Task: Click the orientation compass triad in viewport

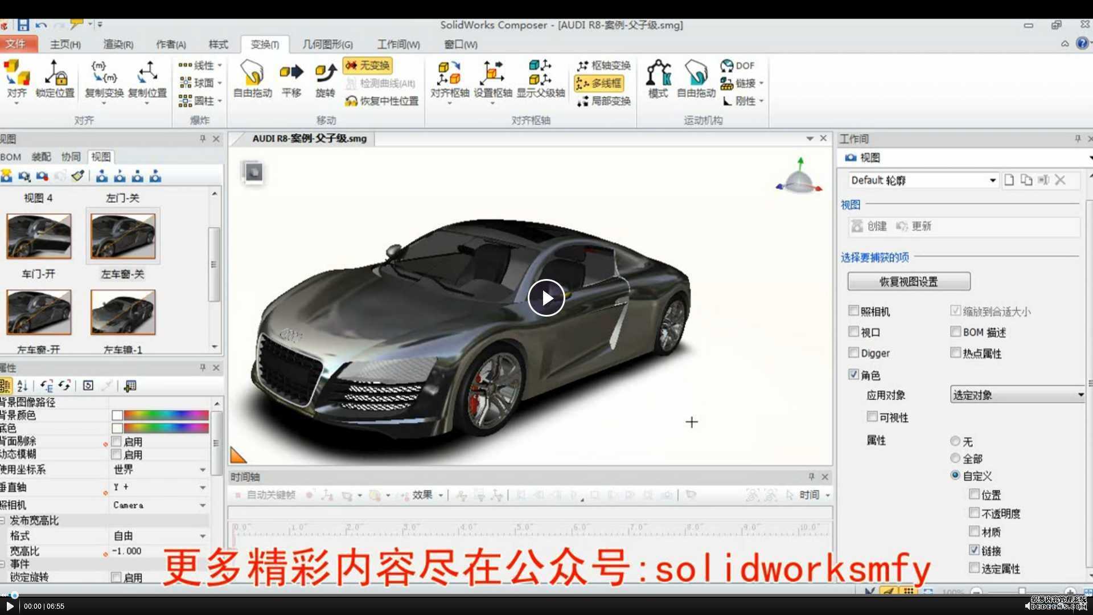Action: [799, 177]
